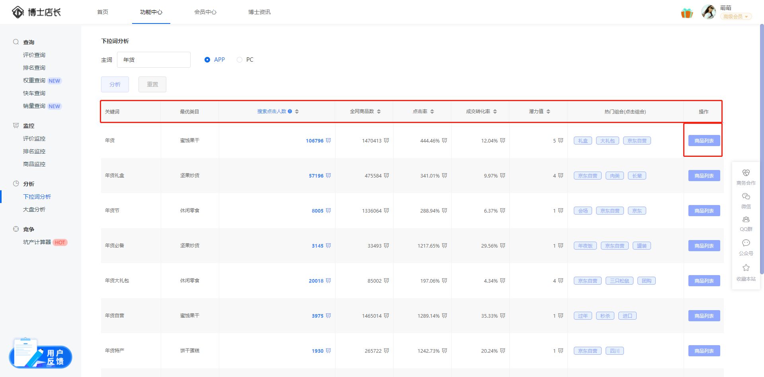Open the trend chart icon next to 1217.65%
Image resolution: width=764 pixels, height=377 pixels.
click(444, 246)
